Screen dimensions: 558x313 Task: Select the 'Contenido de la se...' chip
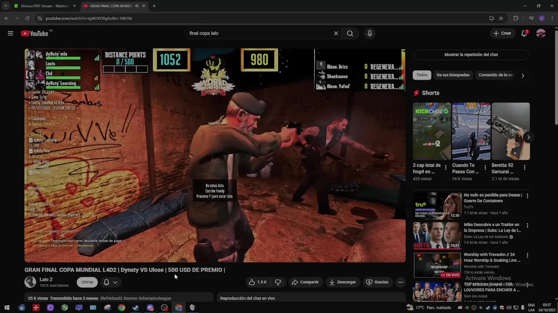pos(496,75)
